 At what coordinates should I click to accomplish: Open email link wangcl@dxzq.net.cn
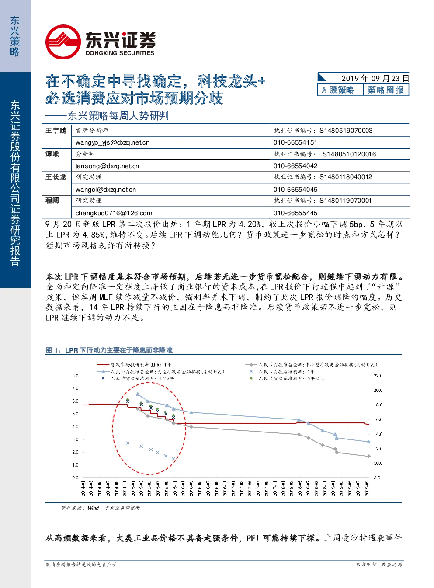(x=106, y=190)
